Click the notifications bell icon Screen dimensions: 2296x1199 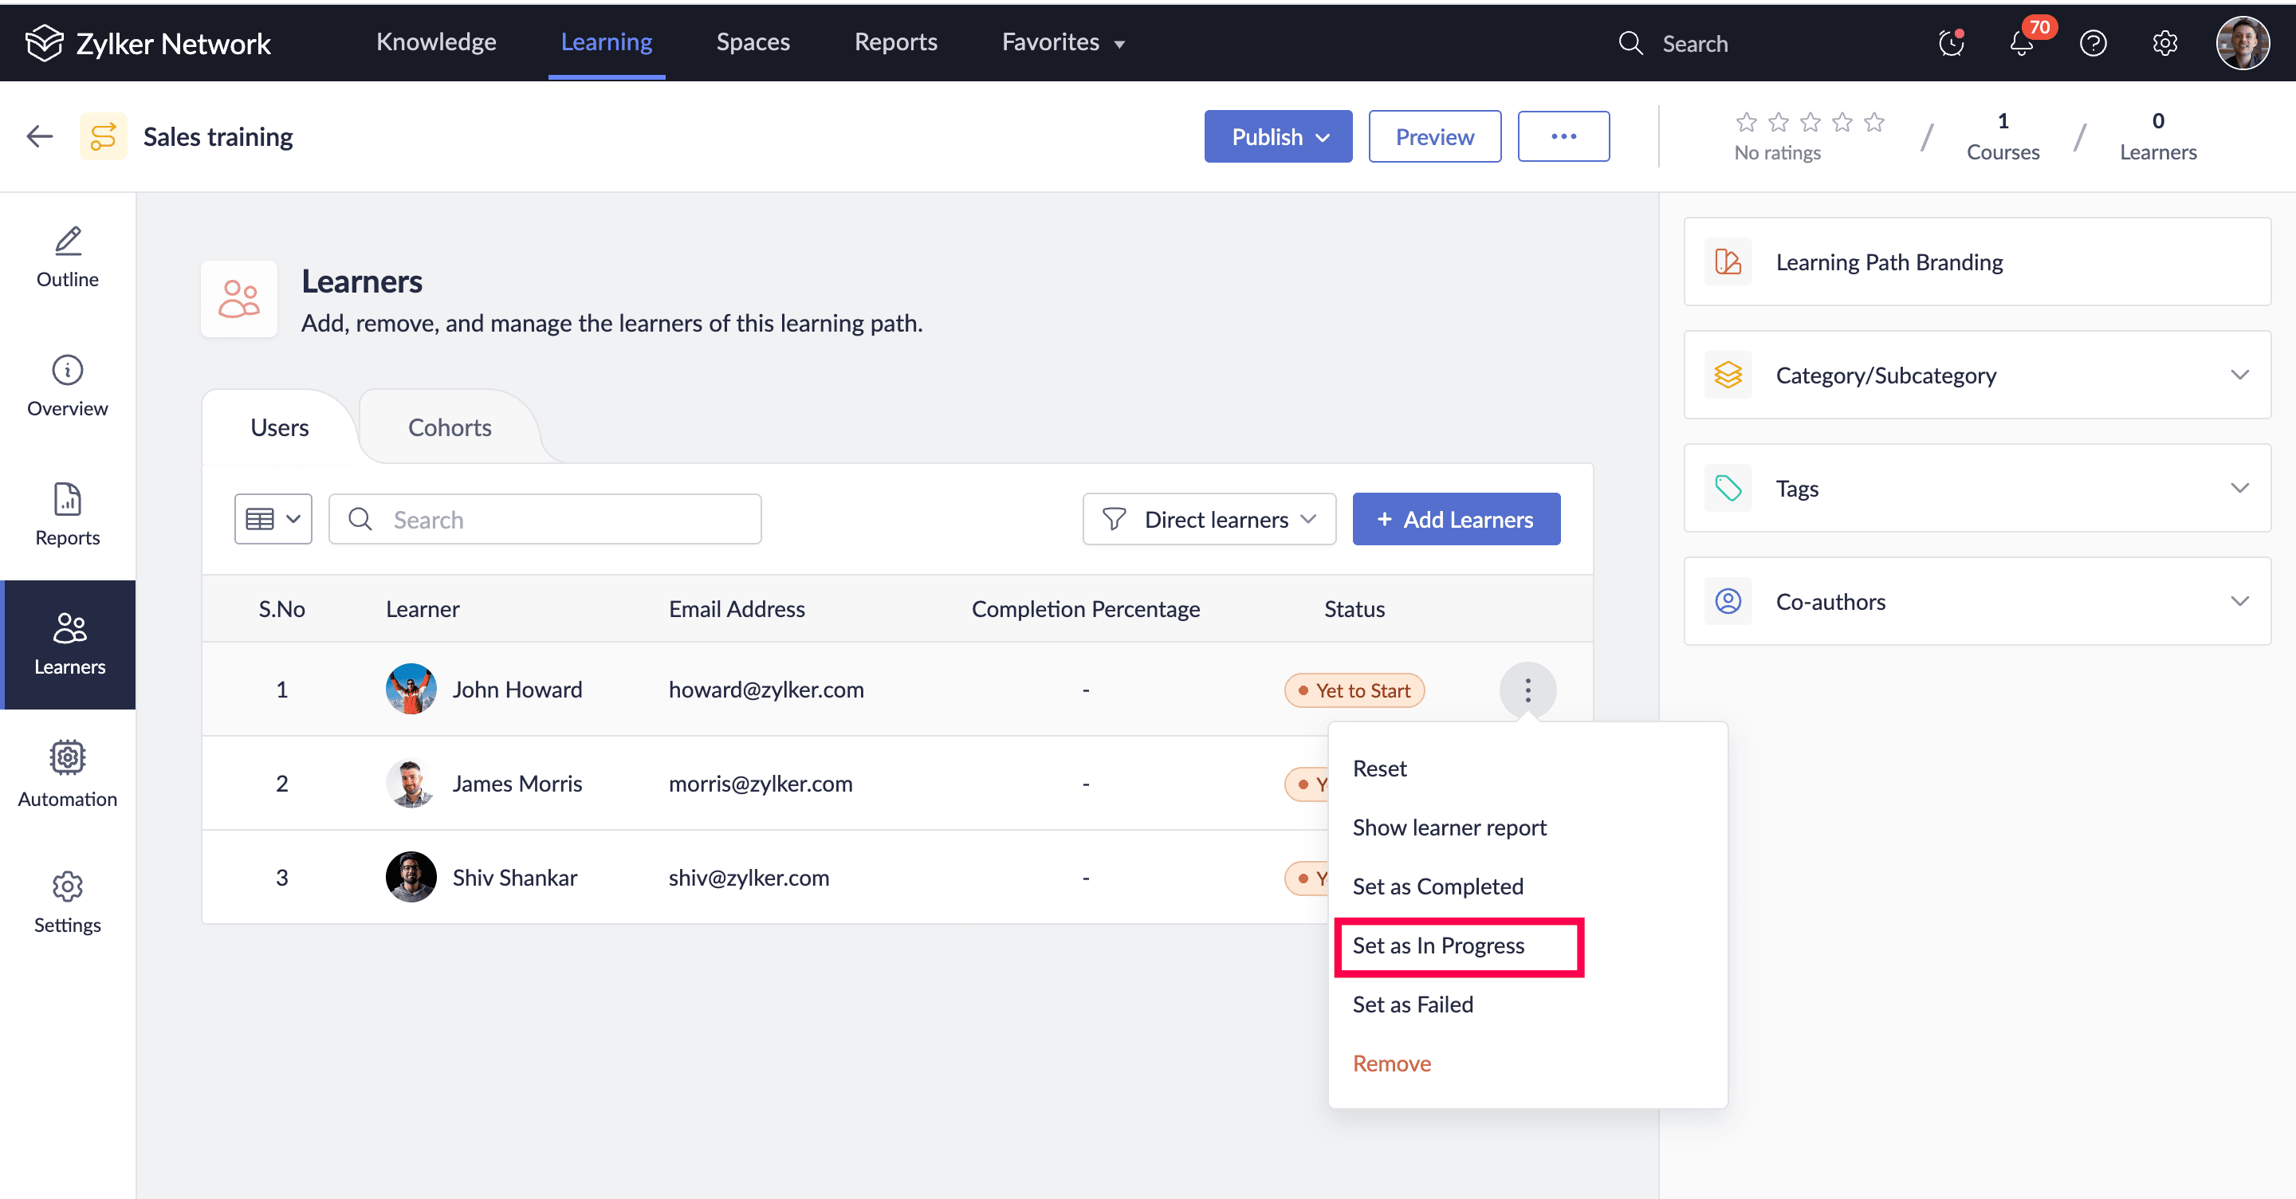(2021, 44)
